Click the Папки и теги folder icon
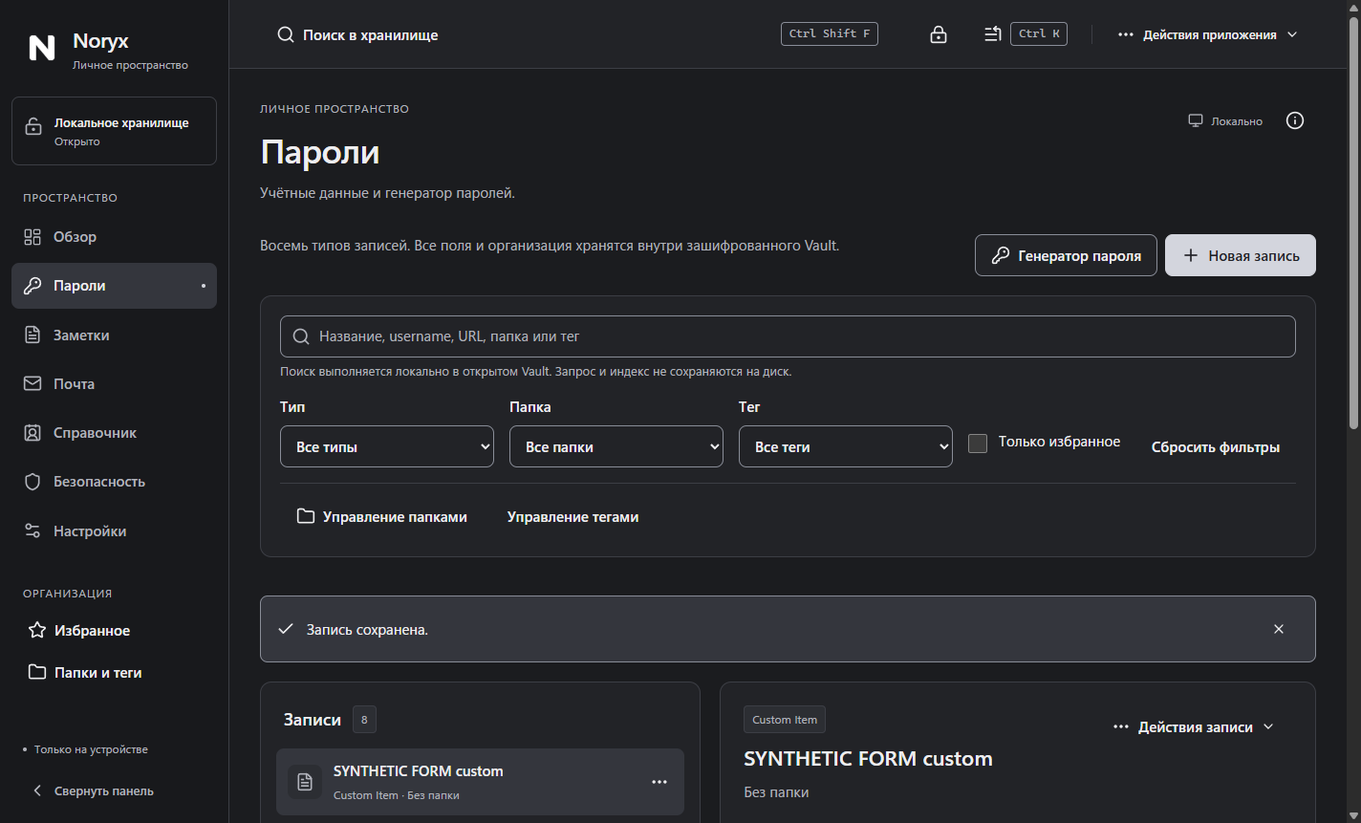The height and width of the screenshot is (823, 1361). pos(37,672)
